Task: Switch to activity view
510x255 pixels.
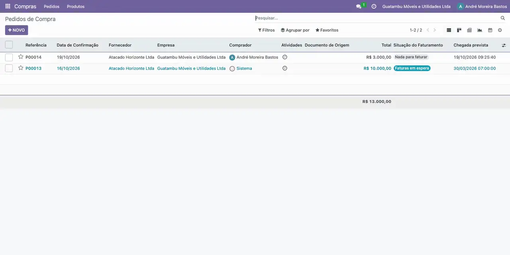Action: pyautogui.click(x=500, y=30)
